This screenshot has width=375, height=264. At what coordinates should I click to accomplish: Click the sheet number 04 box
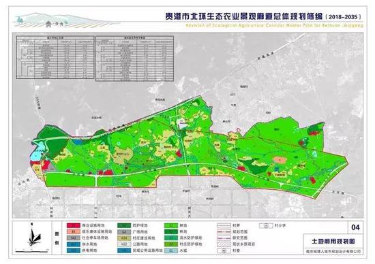pos(355,227)
